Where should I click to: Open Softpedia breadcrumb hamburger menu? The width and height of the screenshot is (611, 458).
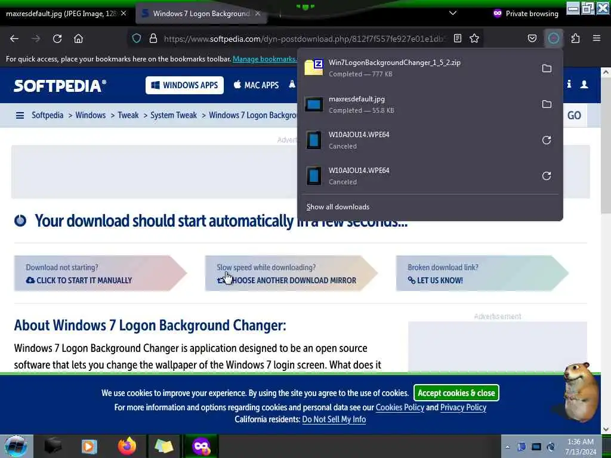point(20,115)
